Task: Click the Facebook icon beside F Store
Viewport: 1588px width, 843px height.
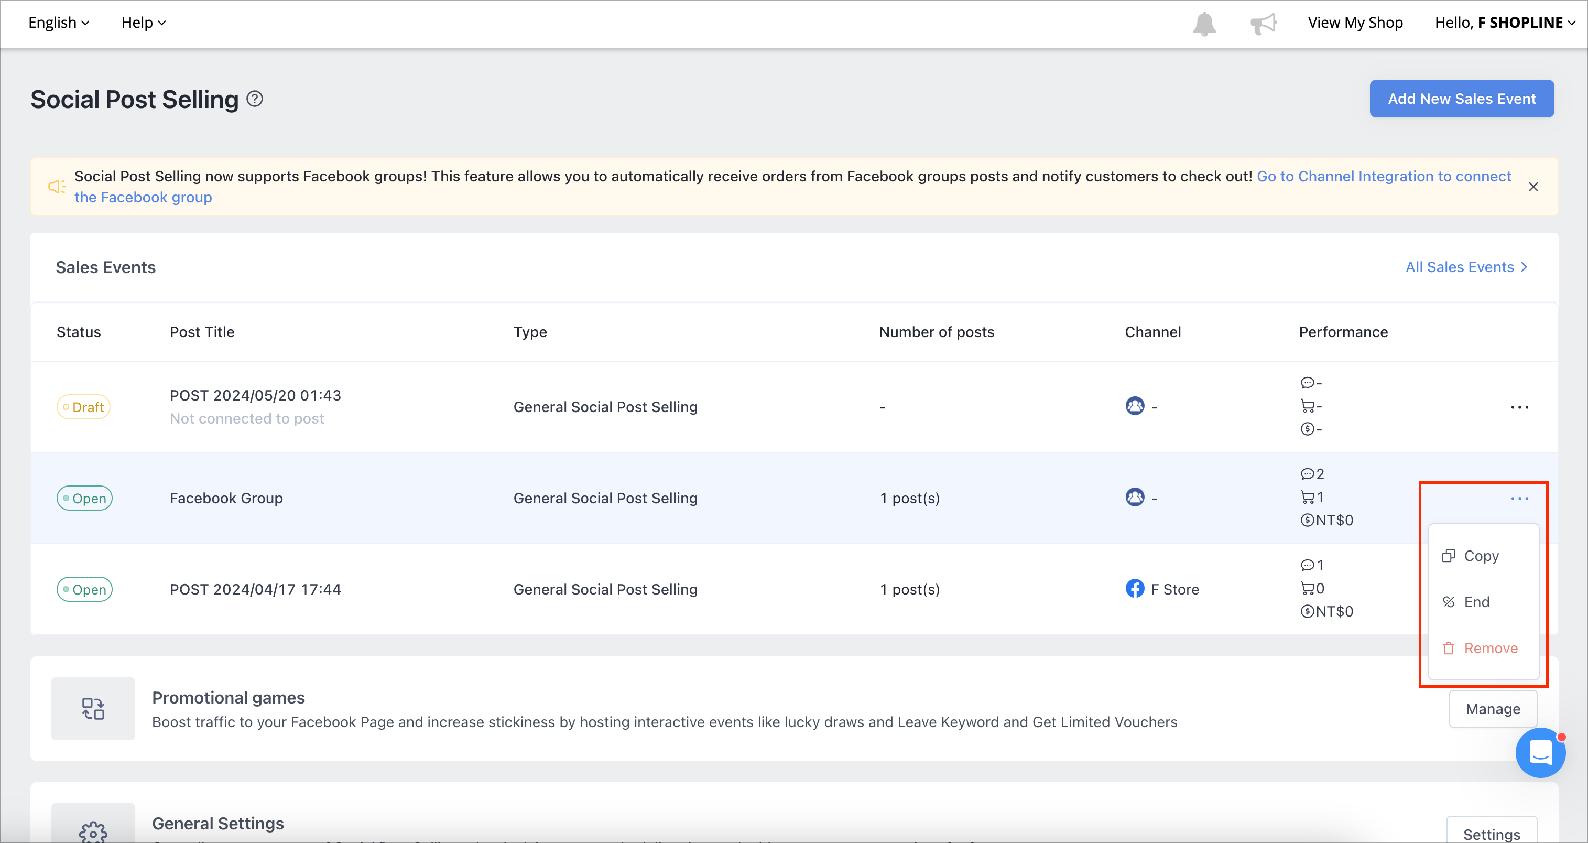Action: click(x=1134, y=588)
